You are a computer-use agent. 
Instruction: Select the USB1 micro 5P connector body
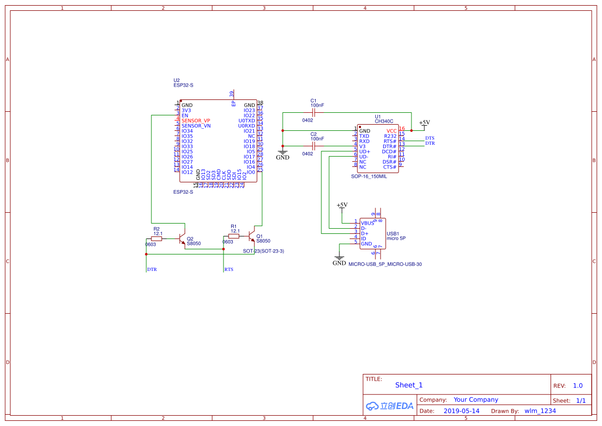(372, 233)
